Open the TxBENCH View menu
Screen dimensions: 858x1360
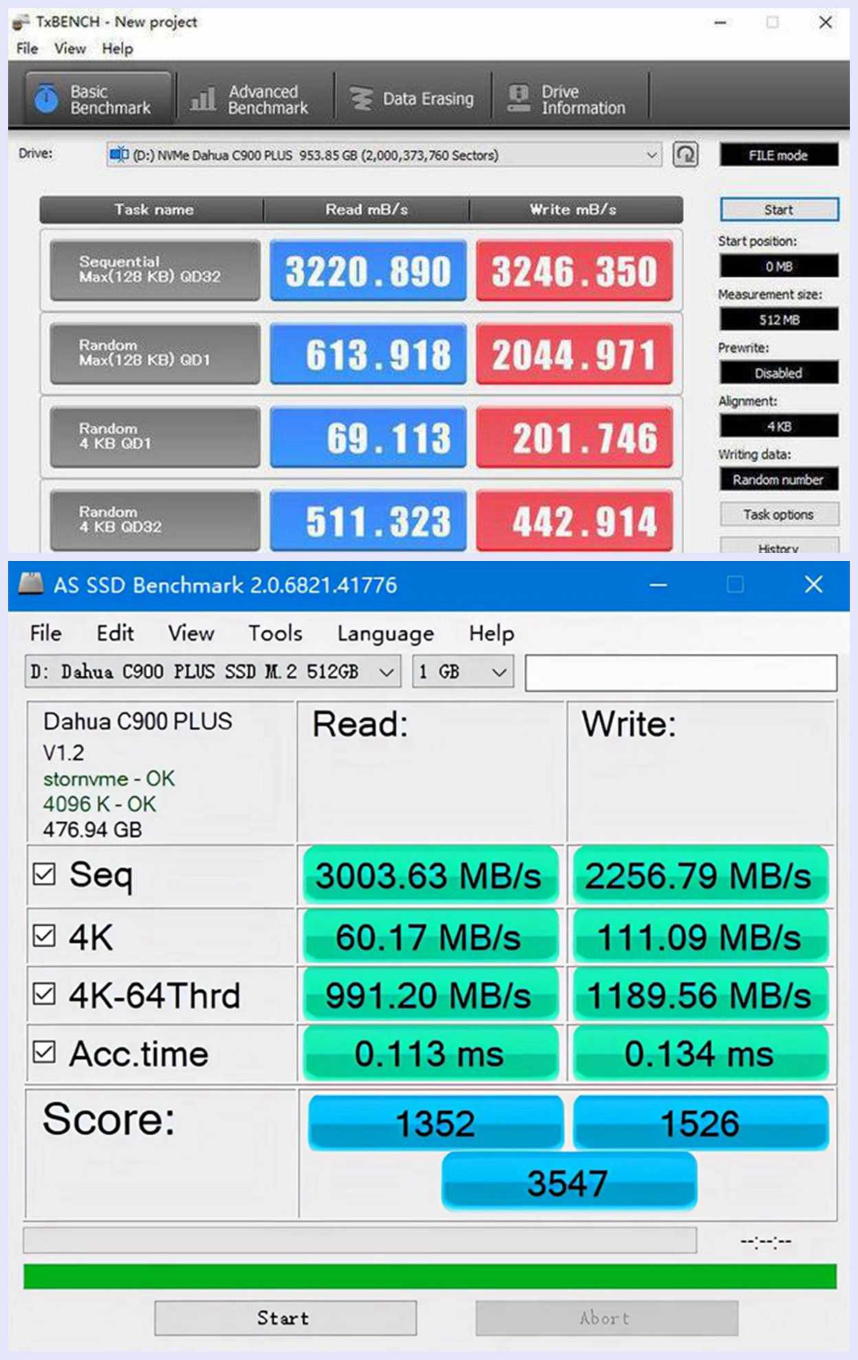click(x=70, y=49)
